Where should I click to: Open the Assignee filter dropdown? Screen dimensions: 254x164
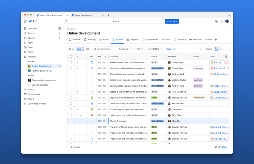pyautogui.click(x=125, y=49)
